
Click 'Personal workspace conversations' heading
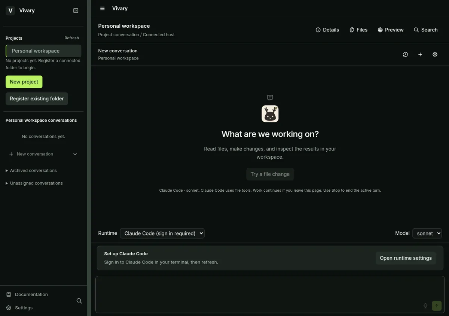click(41, 120)
